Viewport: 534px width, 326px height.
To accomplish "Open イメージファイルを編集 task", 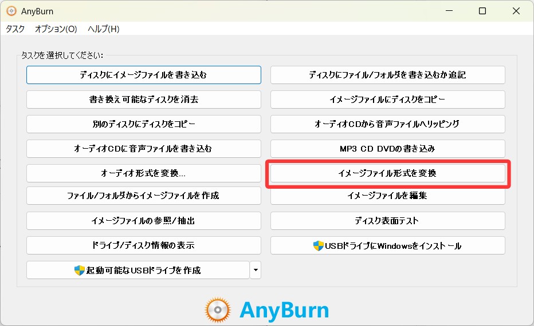I will coord(387,196).
